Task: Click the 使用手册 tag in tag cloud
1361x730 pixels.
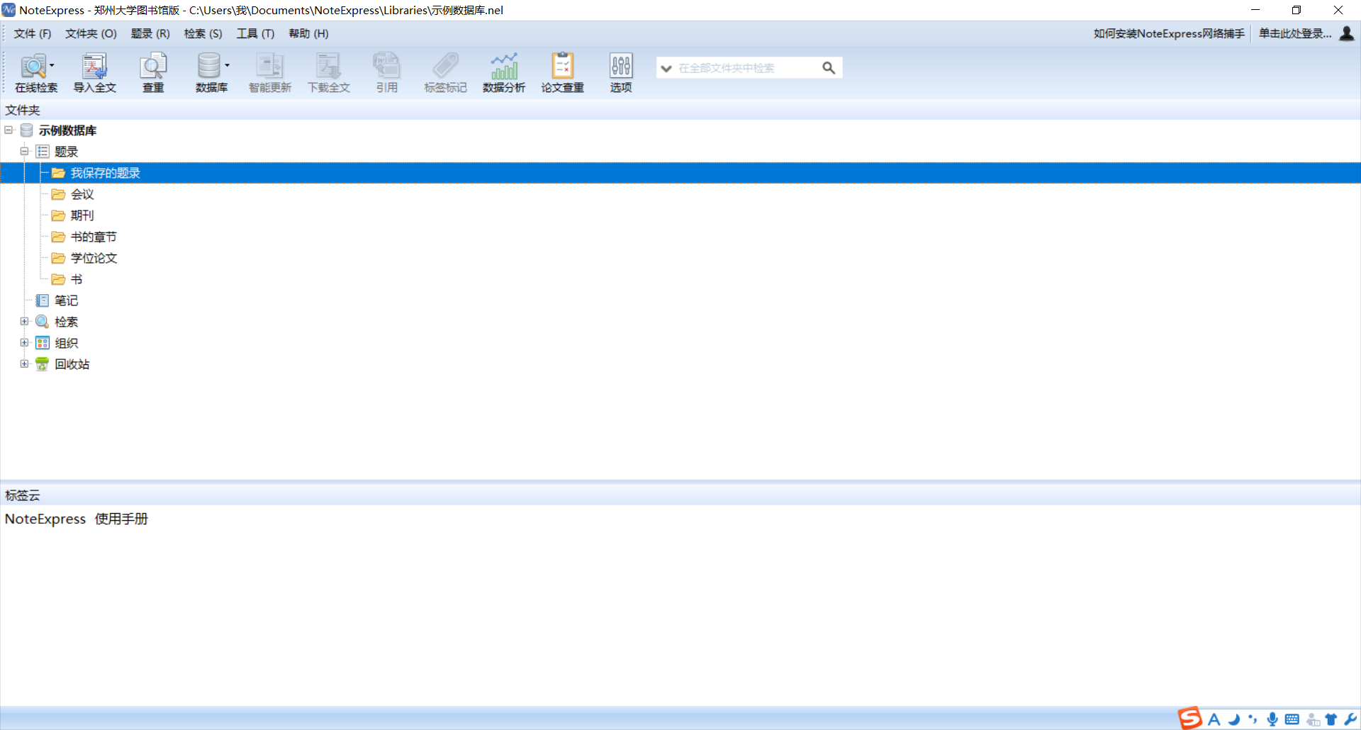Action: point(121,519)
